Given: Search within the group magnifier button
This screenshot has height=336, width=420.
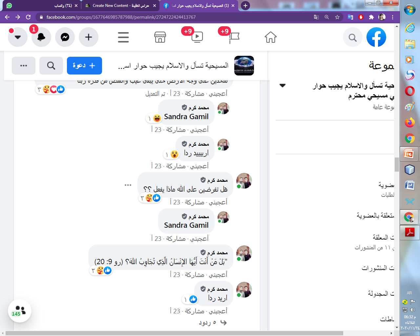Looking at the screenshot, I should click(51, 66).
